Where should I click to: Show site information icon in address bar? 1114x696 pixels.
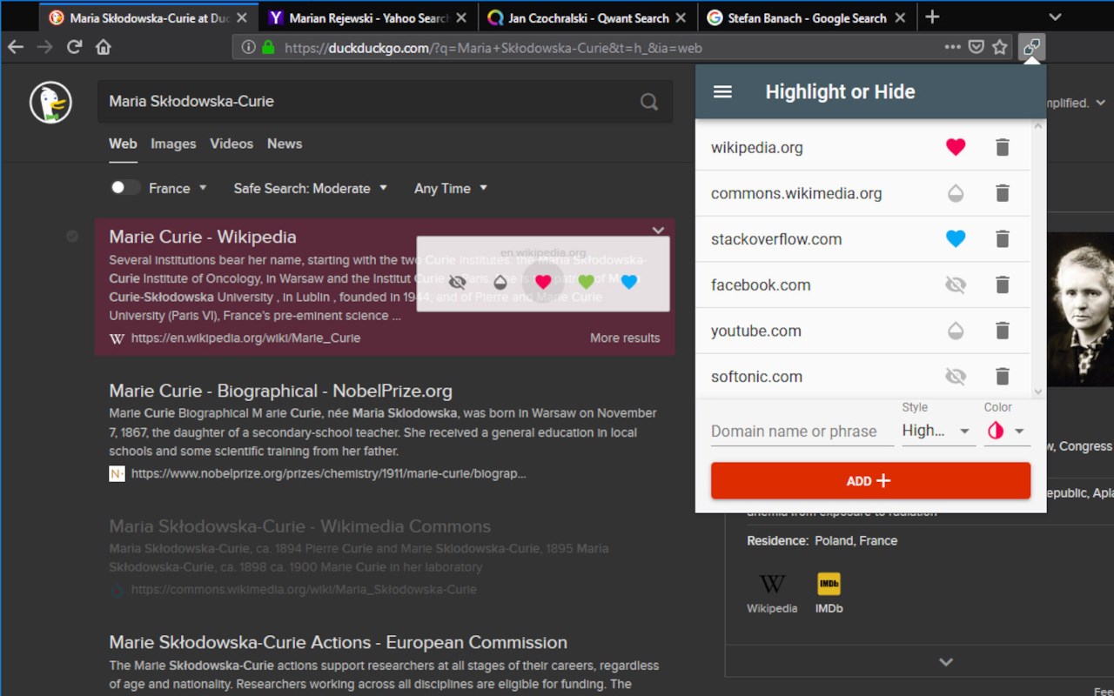click(x=248, y=48)
